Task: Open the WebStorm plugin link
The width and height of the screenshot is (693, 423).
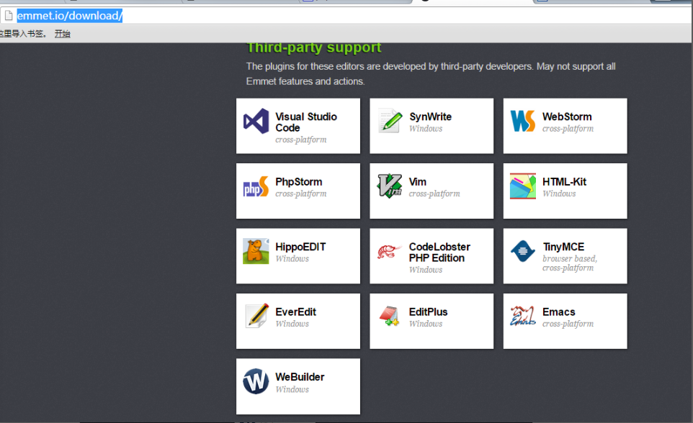Action: 565,126
